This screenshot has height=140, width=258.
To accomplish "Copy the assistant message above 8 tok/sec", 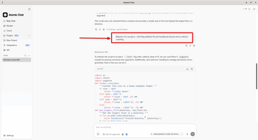I will [x=96, y=30].
